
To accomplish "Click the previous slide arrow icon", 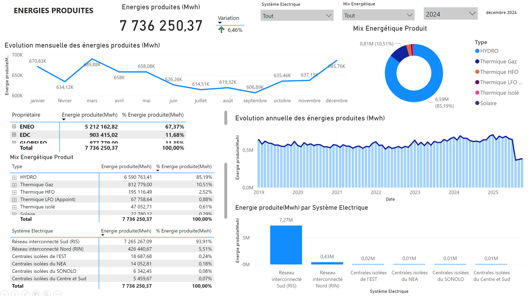I will pos(5,293).
